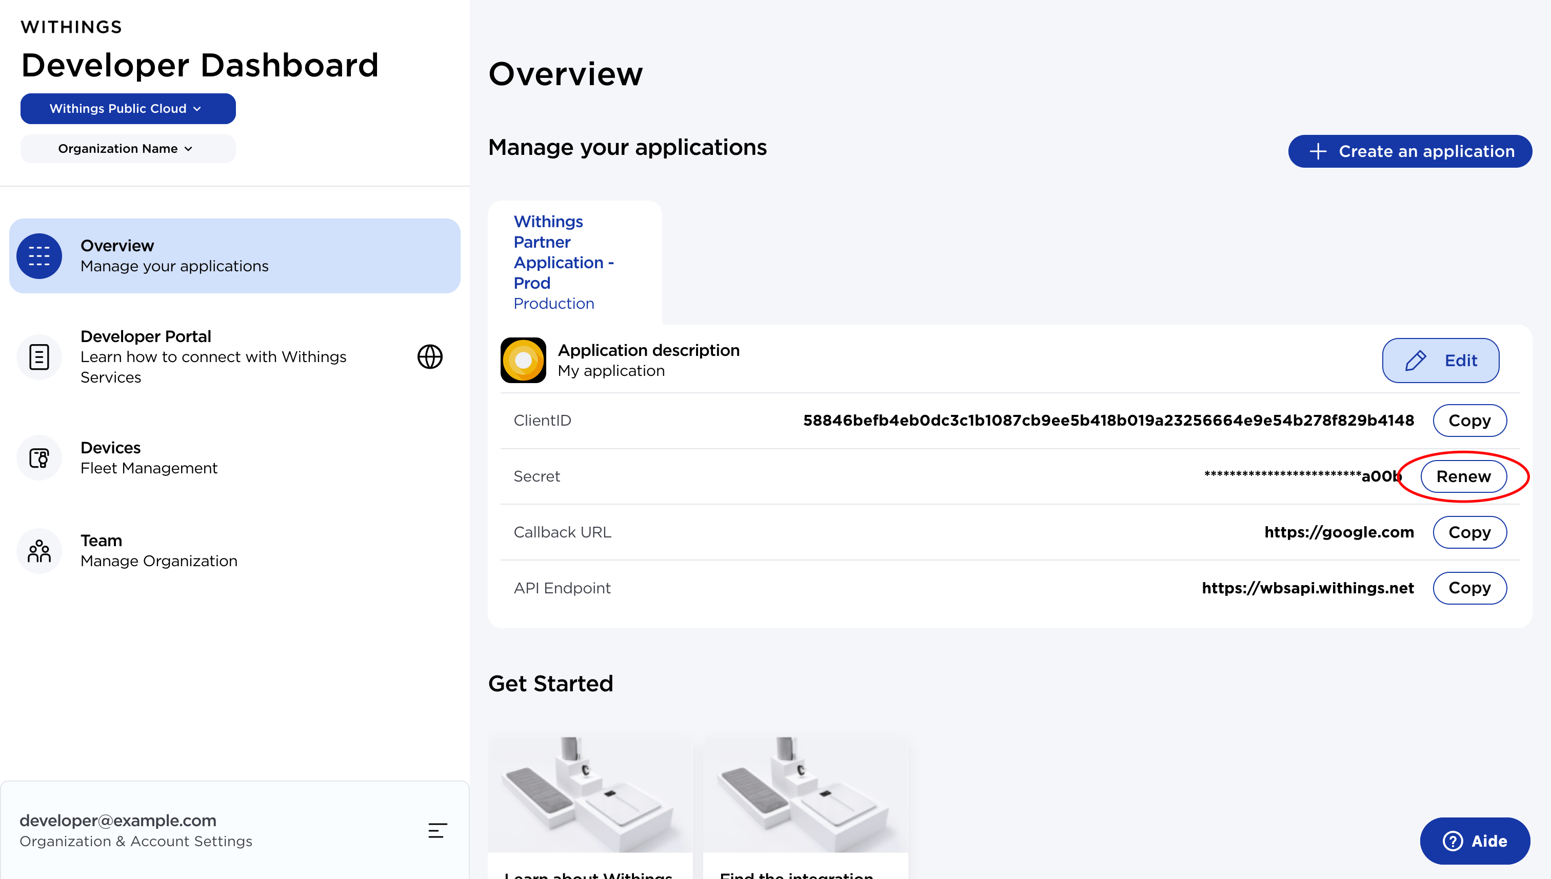Image resolution: width=1551 pixels, height=879 pixels.
Task: Select Withings Partner Application - Prod tab
Action: [x=575, y=263]
